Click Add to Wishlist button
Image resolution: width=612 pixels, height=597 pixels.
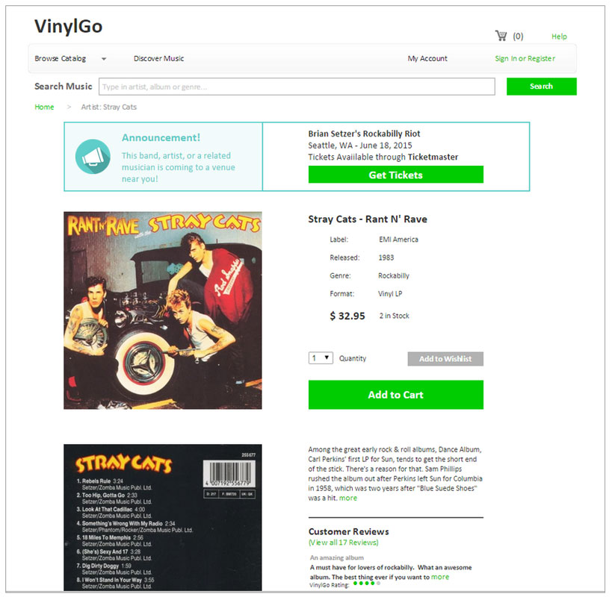(x=445, y=358)
